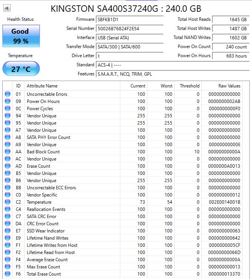
Task: Click the Total NAND Writes value 1602 GB
Action: tap(230, 37)
